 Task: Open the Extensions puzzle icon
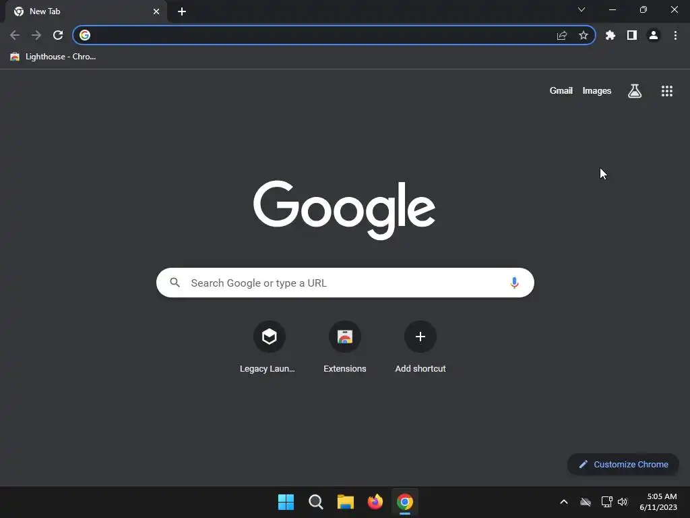pos(610,35)
